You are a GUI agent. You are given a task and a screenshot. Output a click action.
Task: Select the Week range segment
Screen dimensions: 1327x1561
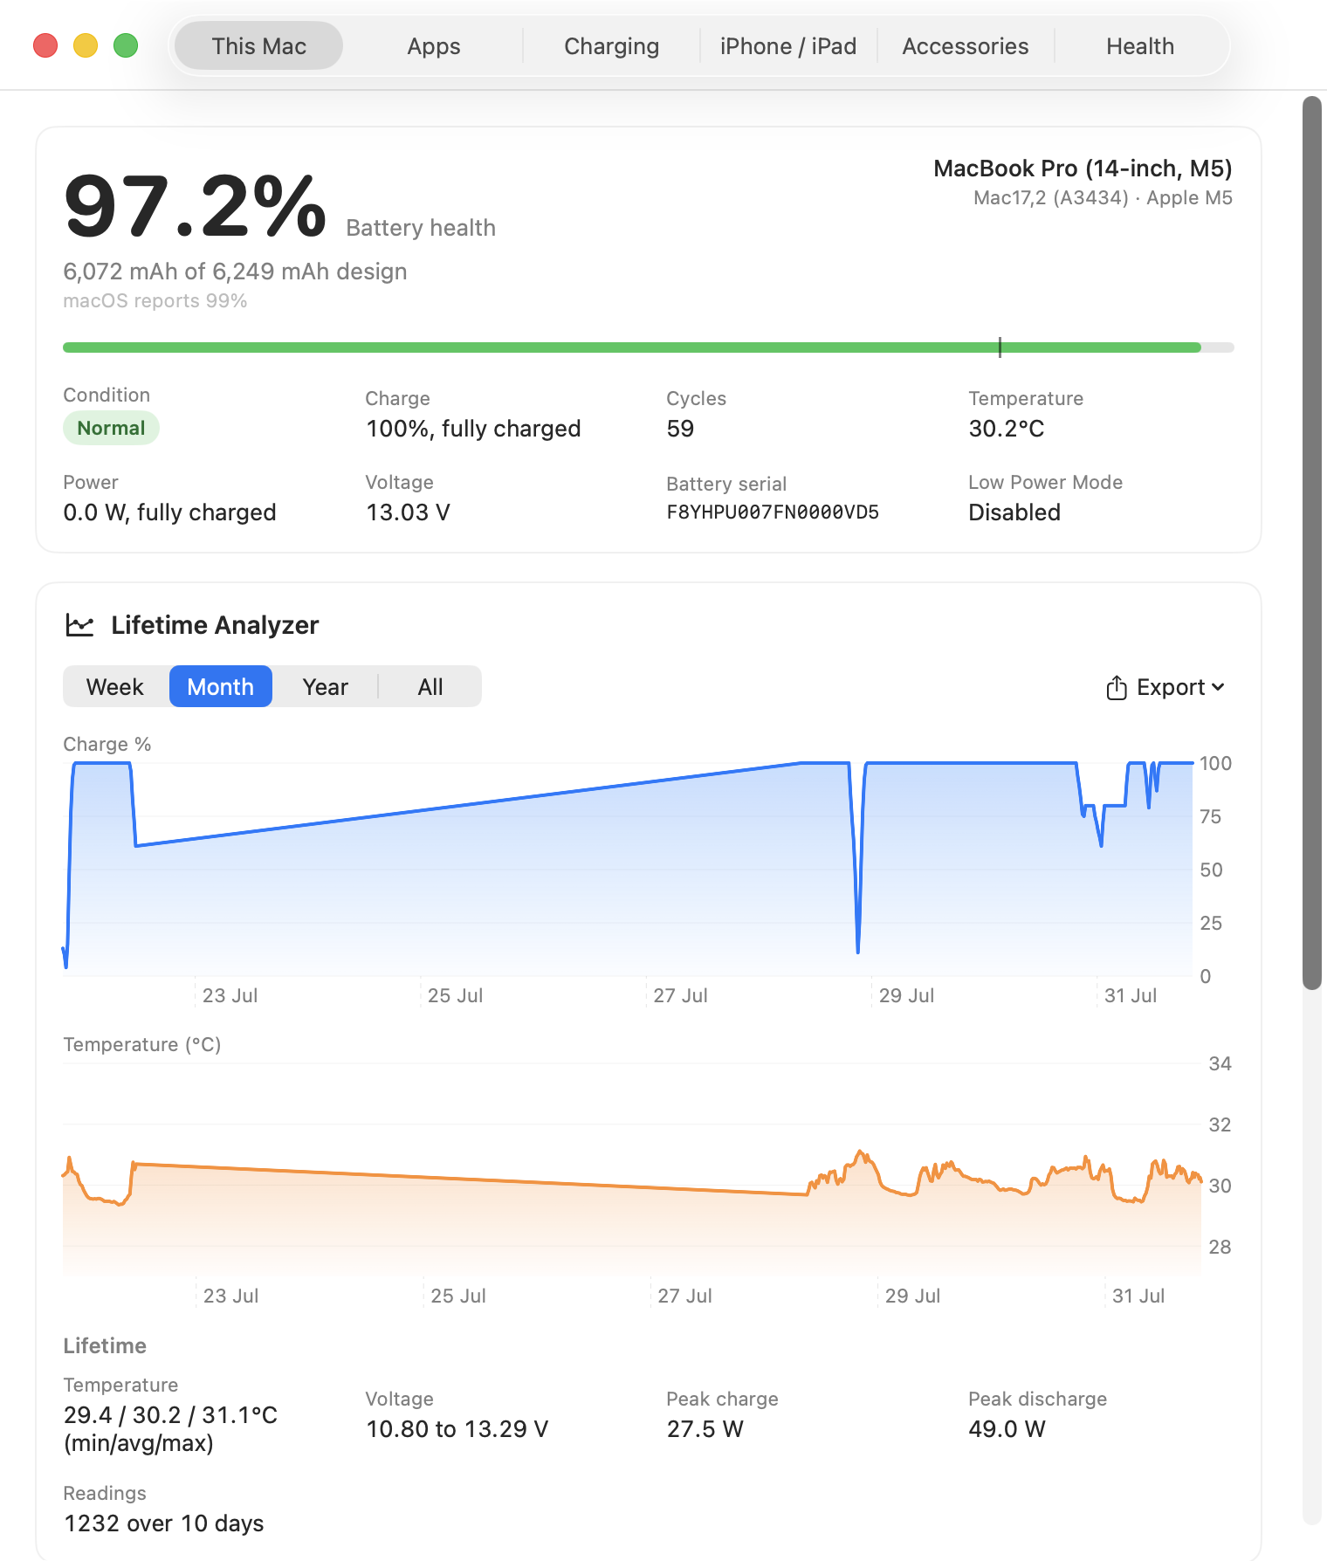click(x=115, y=687)
